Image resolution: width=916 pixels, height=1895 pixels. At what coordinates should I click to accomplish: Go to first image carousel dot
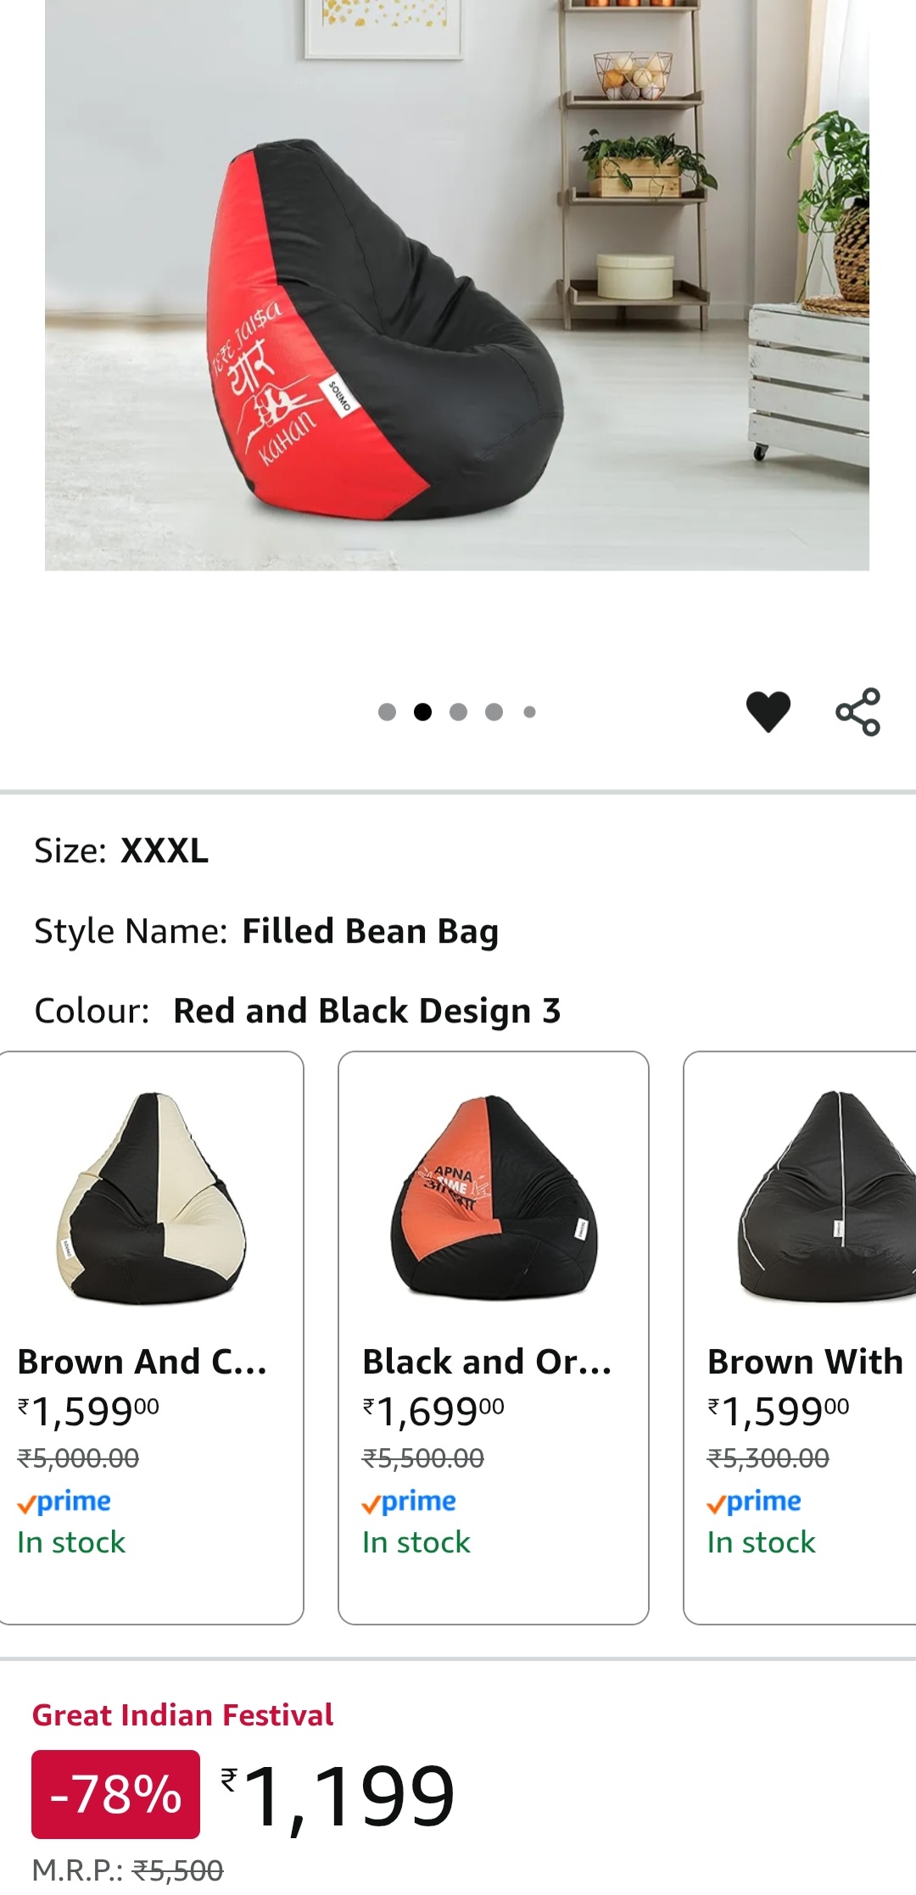[x=387, y=712]
